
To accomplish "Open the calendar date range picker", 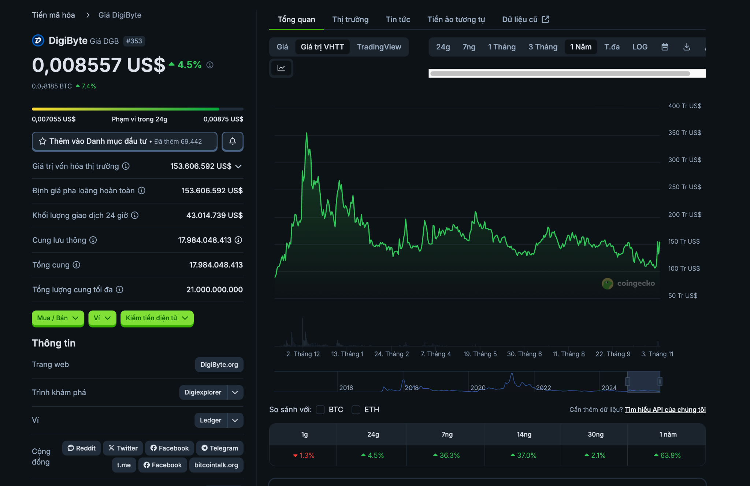I will (665, 47).
